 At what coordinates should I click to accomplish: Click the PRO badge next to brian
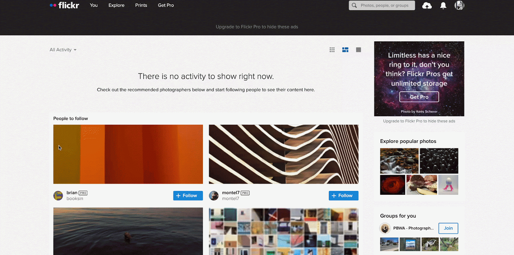83,193
